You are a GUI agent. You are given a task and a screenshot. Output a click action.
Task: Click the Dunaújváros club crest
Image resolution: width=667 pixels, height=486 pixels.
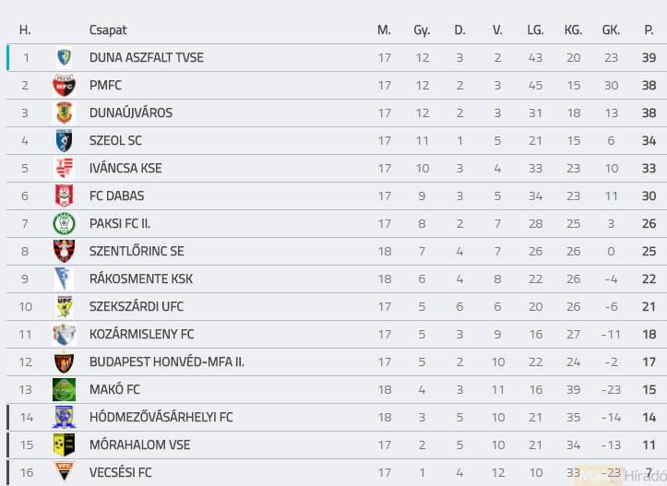click(64, 113)
